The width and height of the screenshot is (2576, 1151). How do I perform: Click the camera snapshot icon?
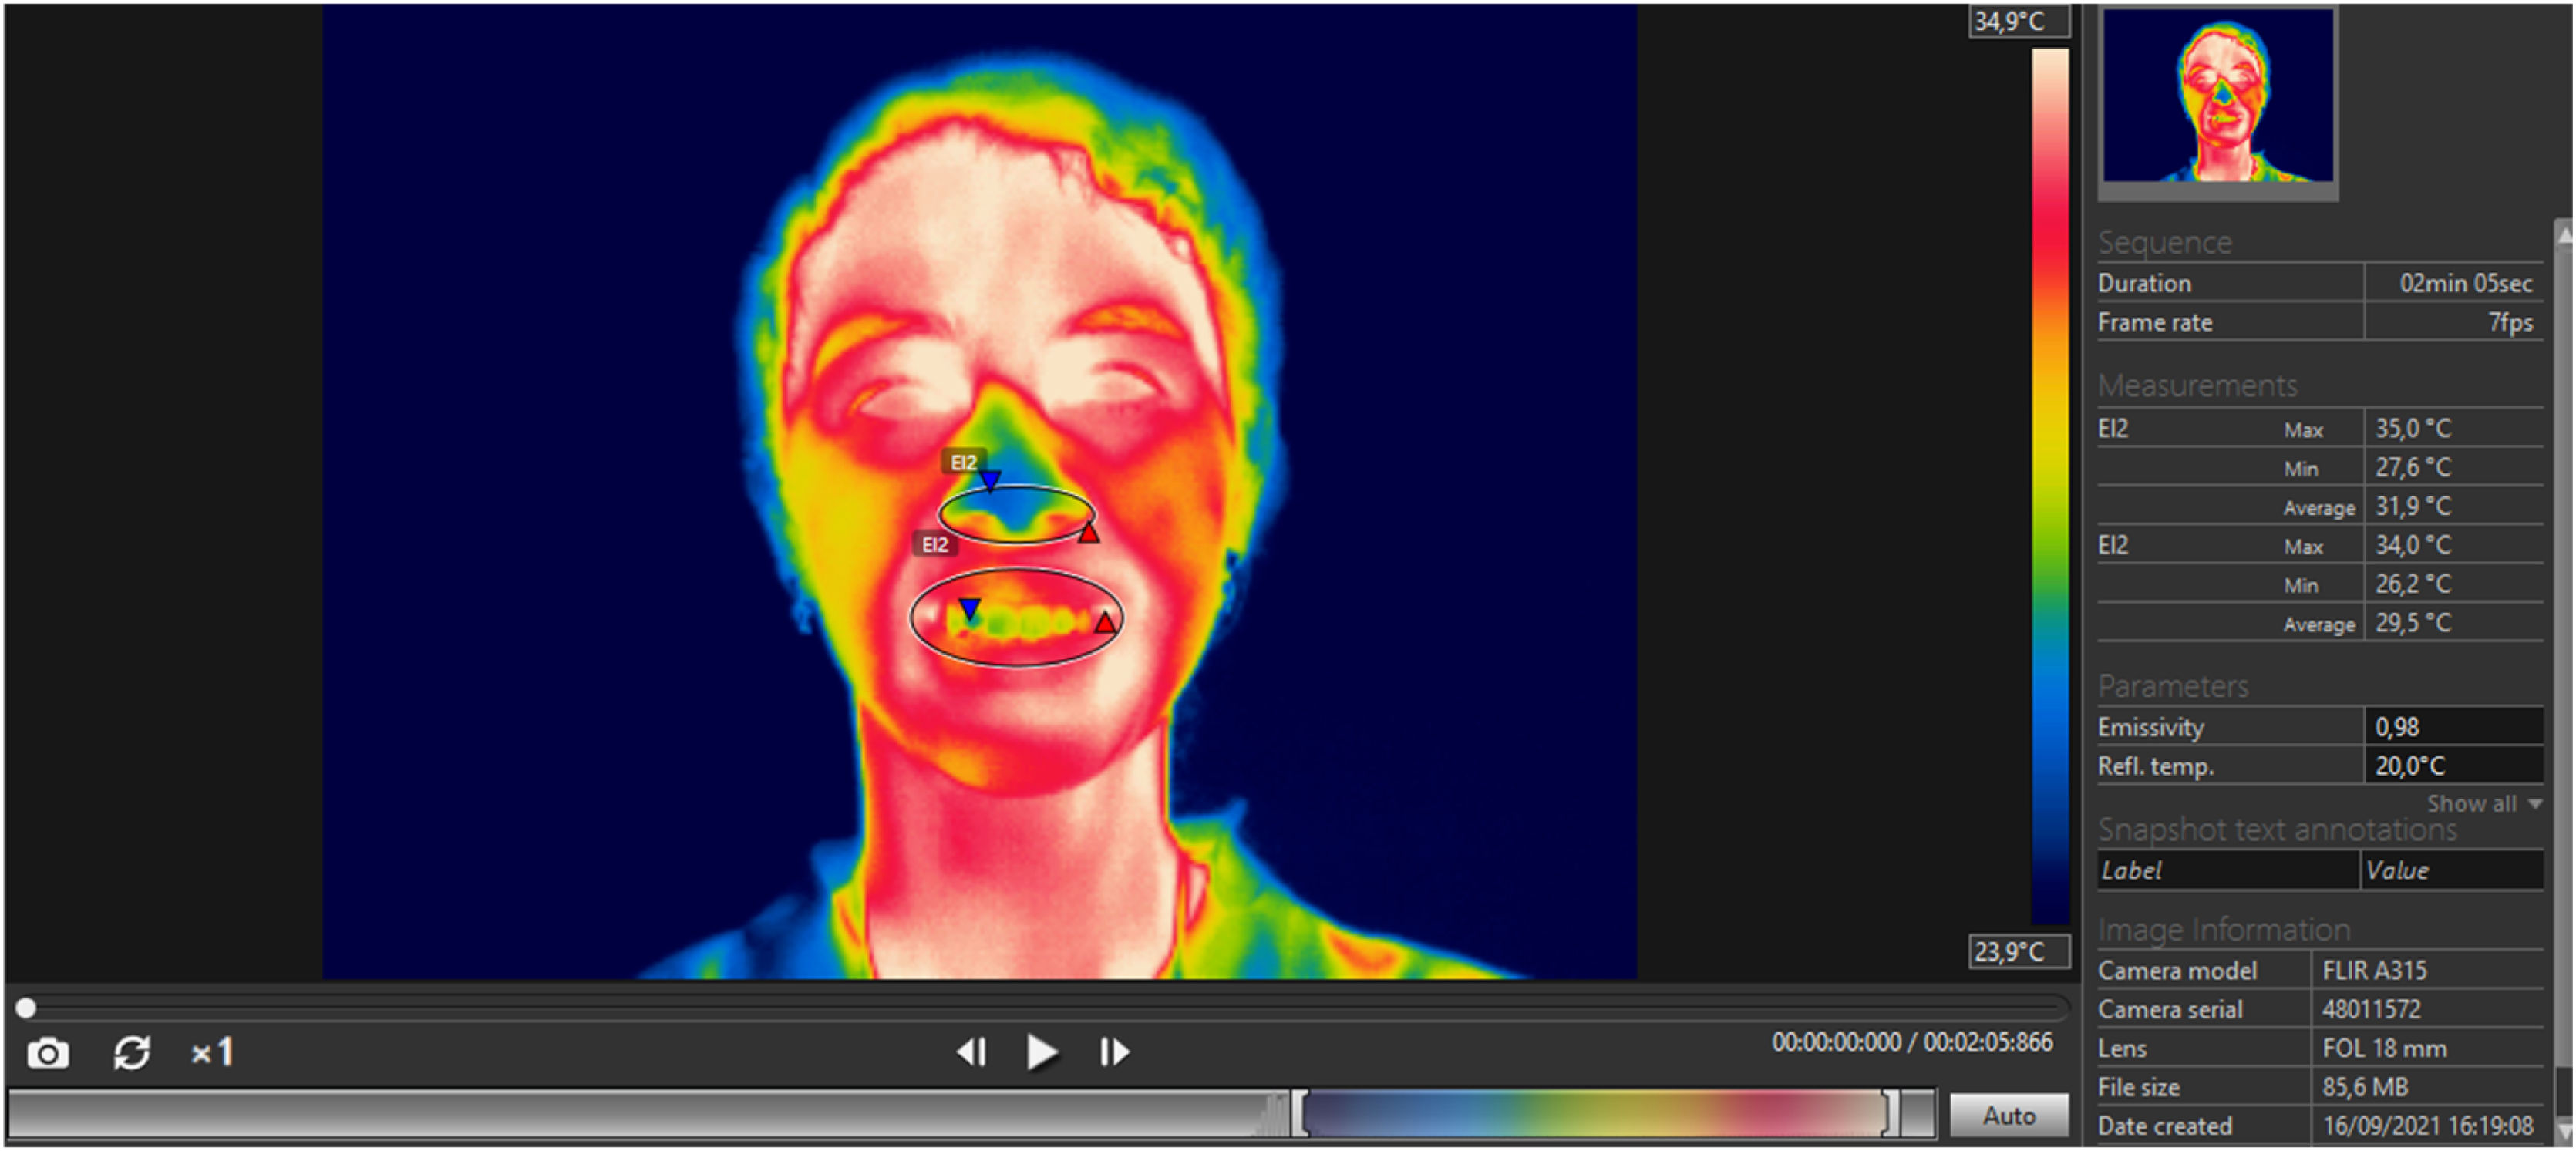pyautogui.click(x=47, y=1053)
